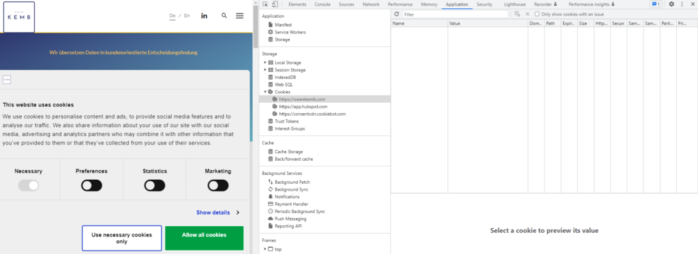698x254 pixels.
Task: Toggle the Statistics cookie switch
Action: pos(155,185)
